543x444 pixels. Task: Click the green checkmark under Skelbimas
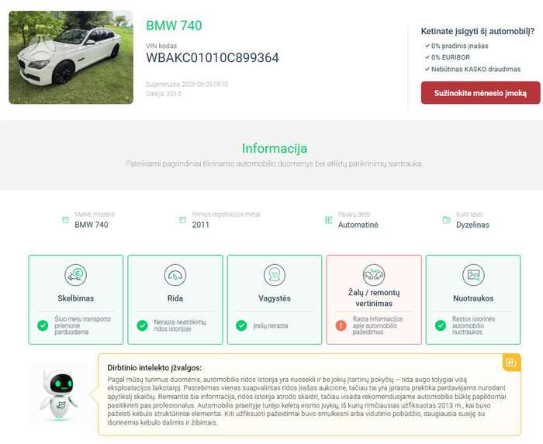(x=43, y=325)
